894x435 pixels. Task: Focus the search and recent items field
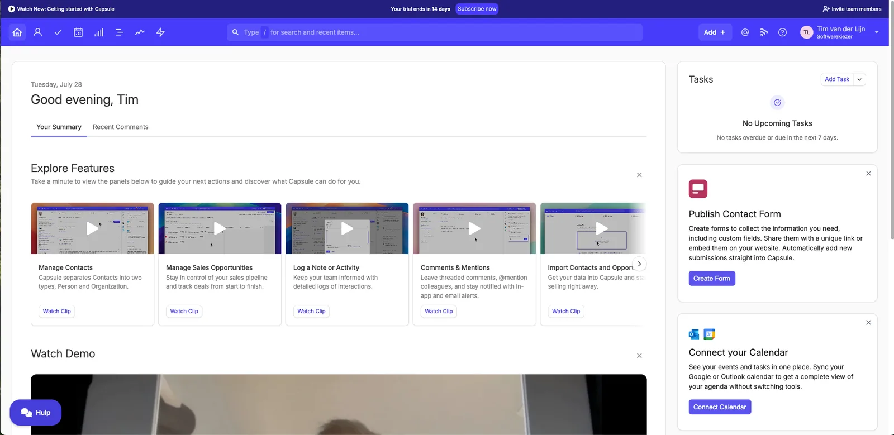[x=435, y=32]
